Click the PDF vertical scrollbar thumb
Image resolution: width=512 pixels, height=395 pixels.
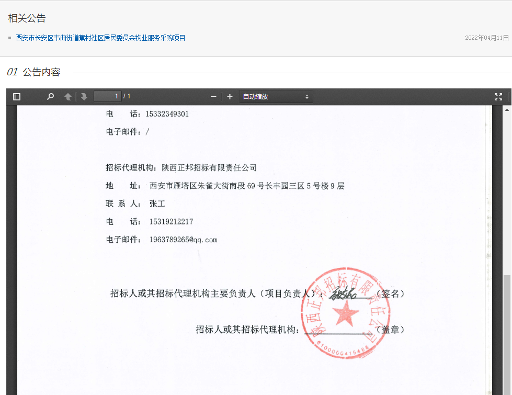(x=507, y=335)
